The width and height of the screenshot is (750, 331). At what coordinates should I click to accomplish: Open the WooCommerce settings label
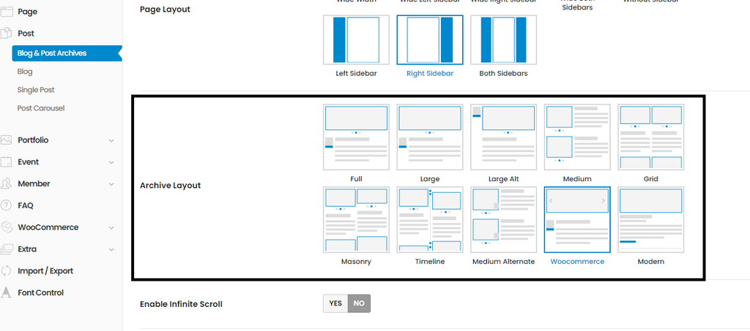pyautogui.click(x=48, y=227)
